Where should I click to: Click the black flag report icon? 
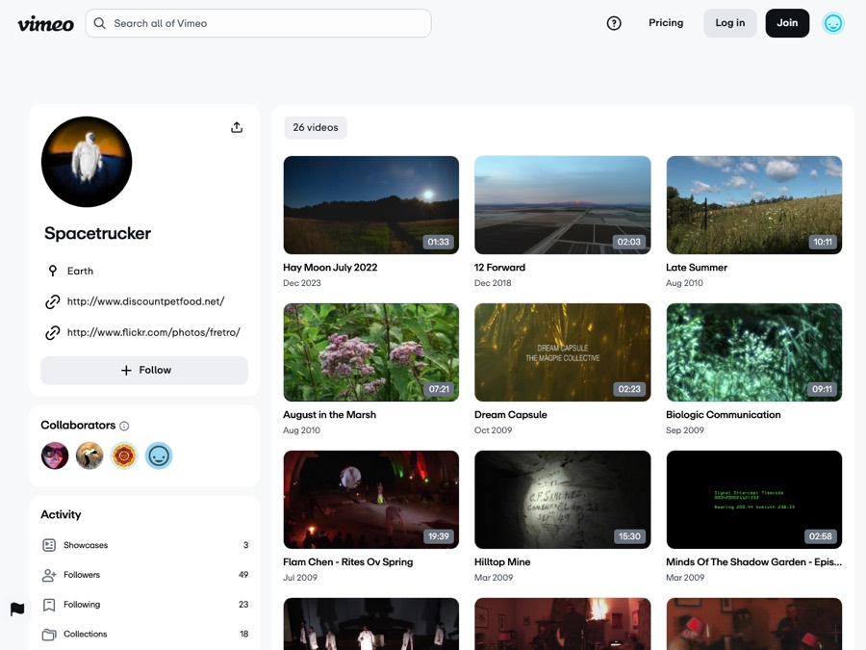(x=17, y=610)
